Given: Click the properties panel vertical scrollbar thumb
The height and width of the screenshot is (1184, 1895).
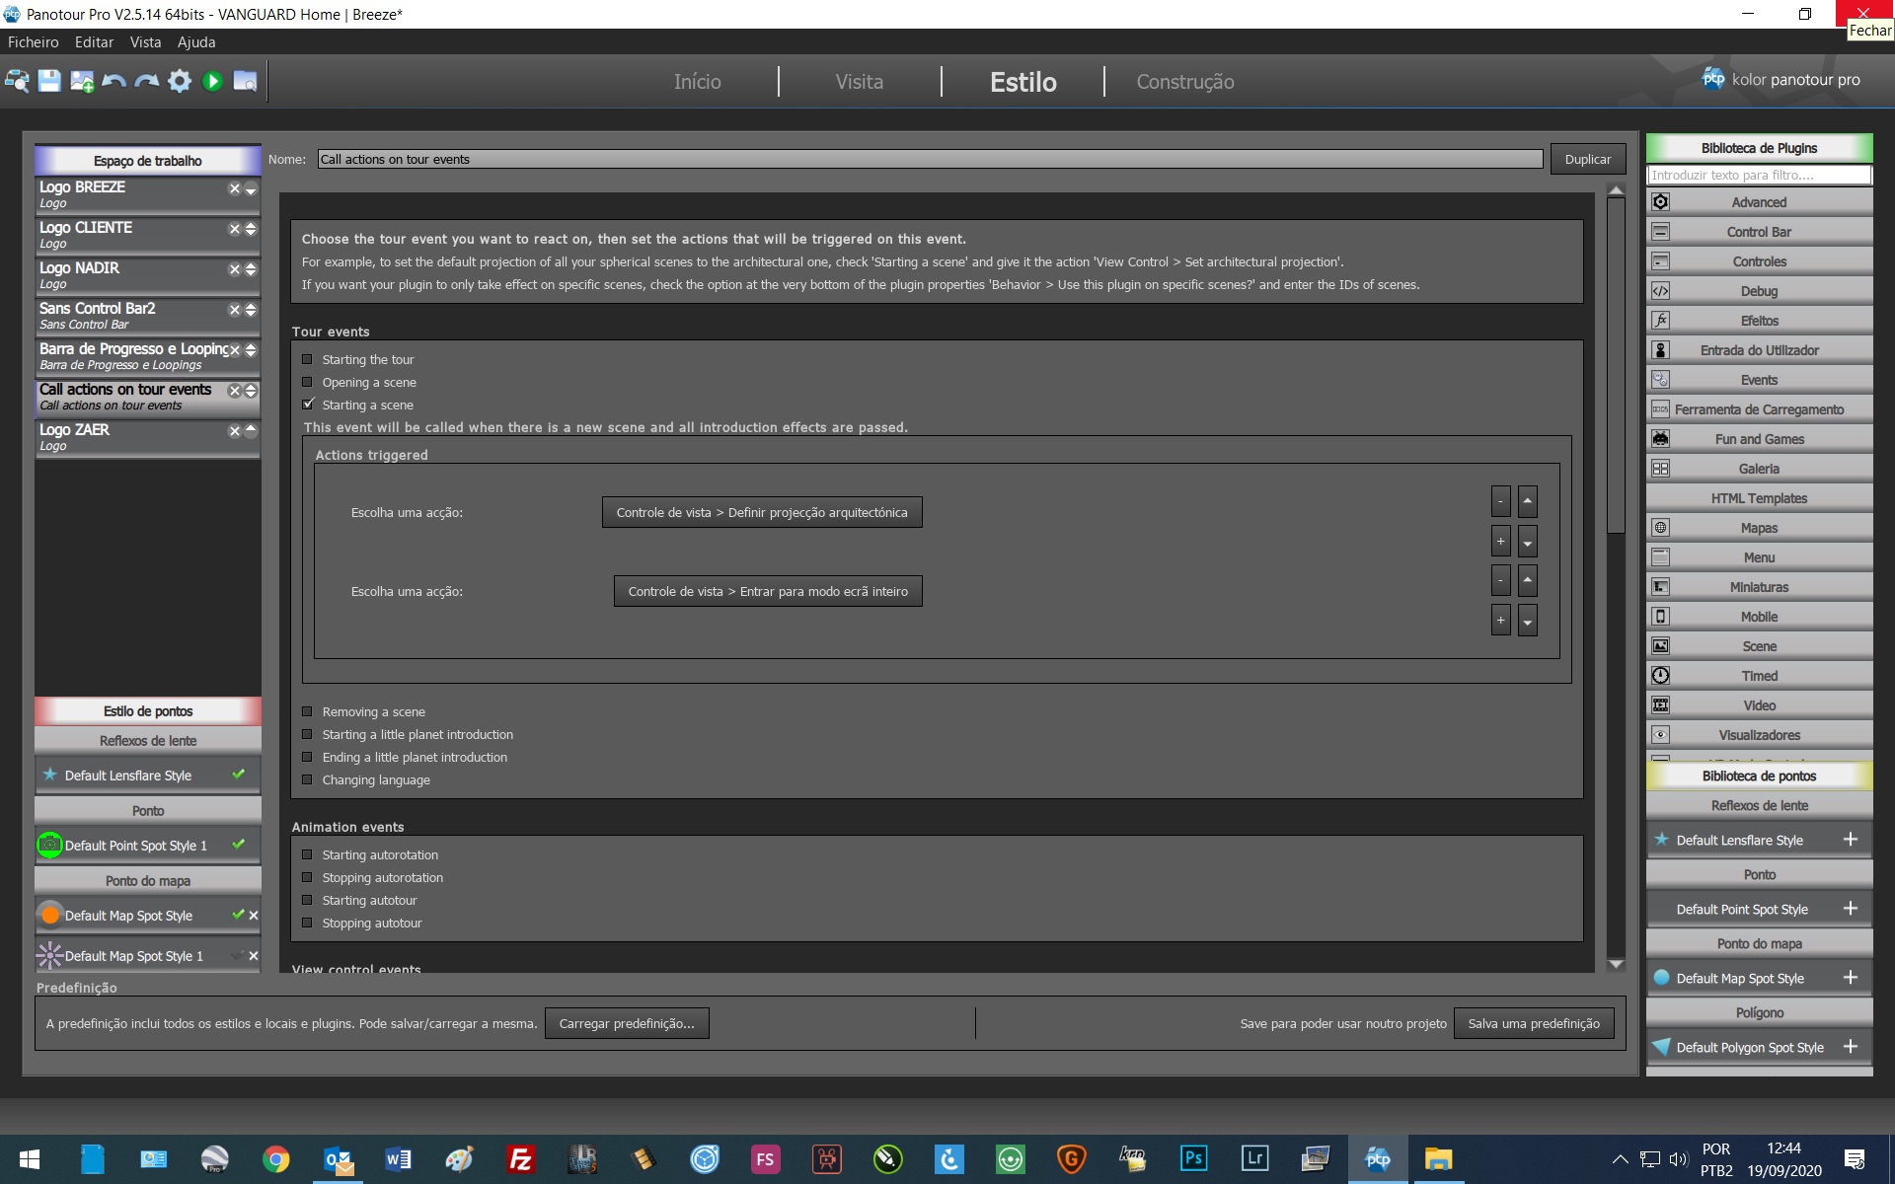Looking at the screenshot, I should (x=1616, y=365).
